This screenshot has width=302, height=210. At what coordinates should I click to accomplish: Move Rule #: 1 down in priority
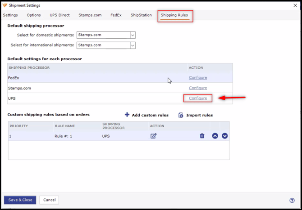click(x=224, y=136)
